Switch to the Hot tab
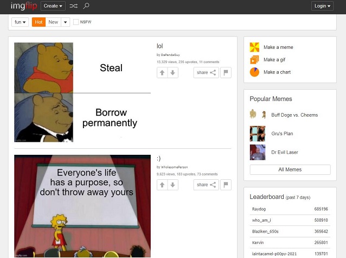This screenshot has height=258, width=346. click(x=39, y=22)
